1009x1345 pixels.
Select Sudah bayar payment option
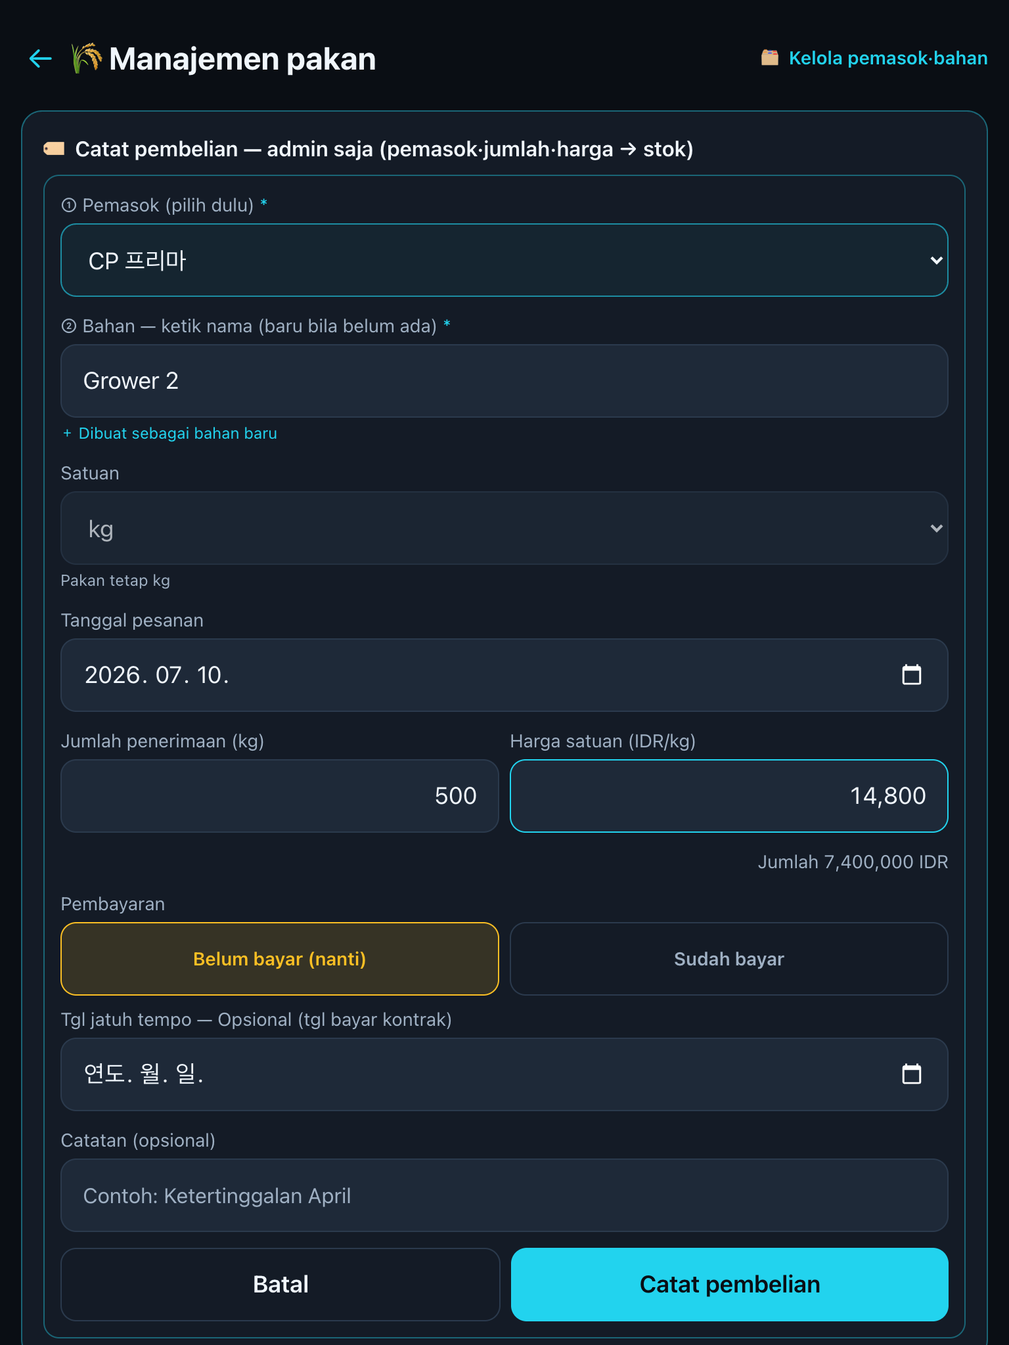(x=729, y=959)
